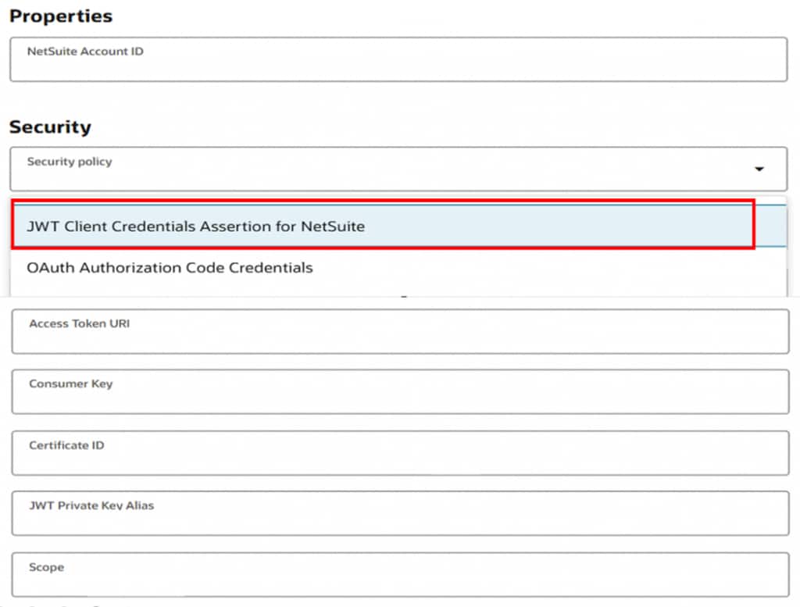The height and width of the screenshot is (607, 800).
Task: Choose OAuth Authorization Code Credentials option
Action: 170,268
